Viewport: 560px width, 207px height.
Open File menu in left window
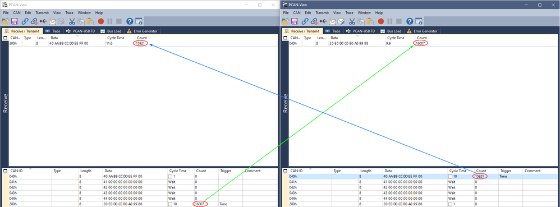(x=6, y=12)
